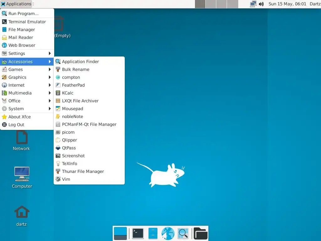This screenshot has width=321, height=241.
Task: Click the volume speaker tray icon
Action: click(x=261, y=4)
